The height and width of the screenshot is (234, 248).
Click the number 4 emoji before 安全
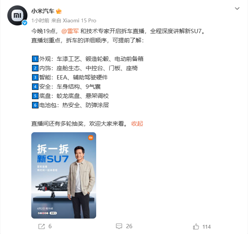pos(35,87)
